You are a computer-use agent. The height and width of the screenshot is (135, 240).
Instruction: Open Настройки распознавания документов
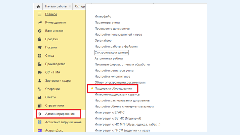(x=122, y=100)
